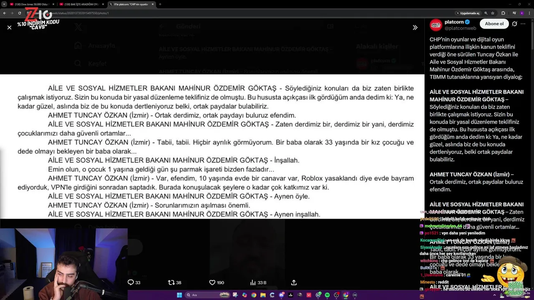Open the tab search dropdown arrow
This screenshot has width=534, height=300.
point(4,4)
